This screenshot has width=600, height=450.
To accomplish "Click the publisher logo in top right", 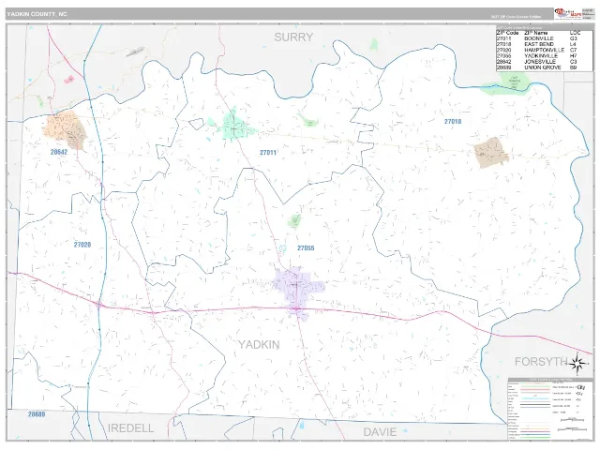I will coord(568,14).
